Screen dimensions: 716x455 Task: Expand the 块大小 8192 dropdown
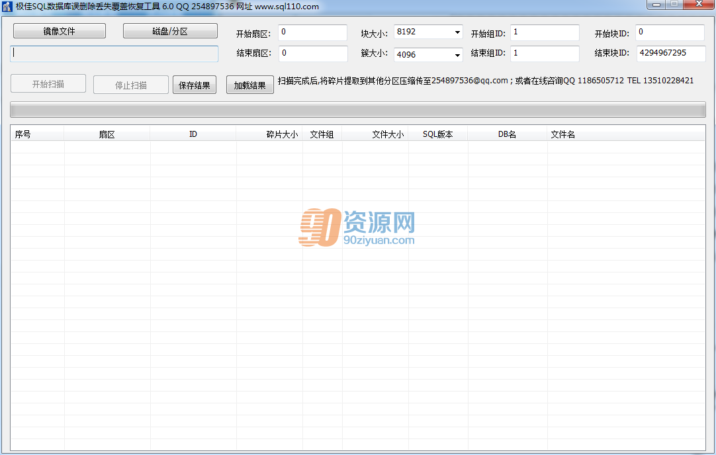[457, 32]
